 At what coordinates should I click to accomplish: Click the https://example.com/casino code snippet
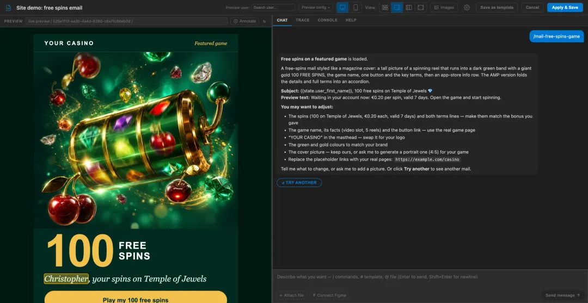427,159
